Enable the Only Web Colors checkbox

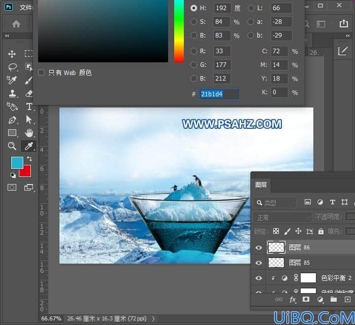point(41,73)
